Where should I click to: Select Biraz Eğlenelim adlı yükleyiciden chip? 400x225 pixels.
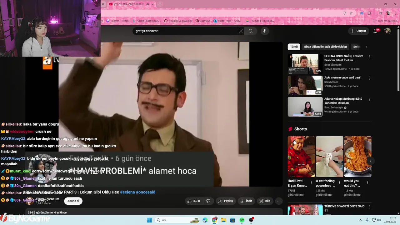coord(325,47)
